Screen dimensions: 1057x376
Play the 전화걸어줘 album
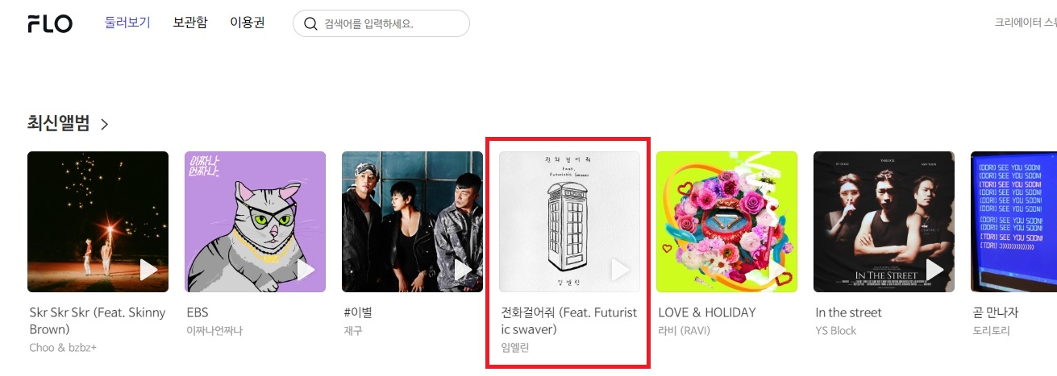pos(620,270)
